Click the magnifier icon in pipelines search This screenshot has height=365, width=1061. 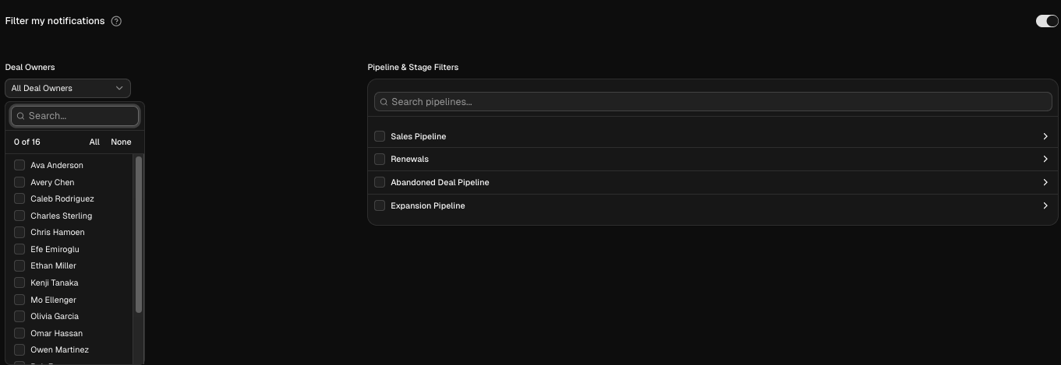click(384, 102)
